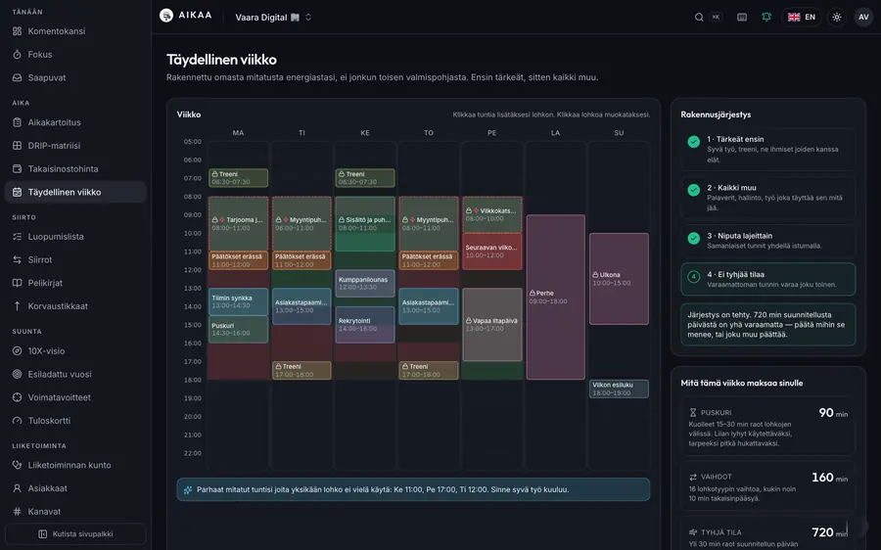Open the Saapuvat inbox icon
This screenshot has width=881, height=550.
[17, 77]
